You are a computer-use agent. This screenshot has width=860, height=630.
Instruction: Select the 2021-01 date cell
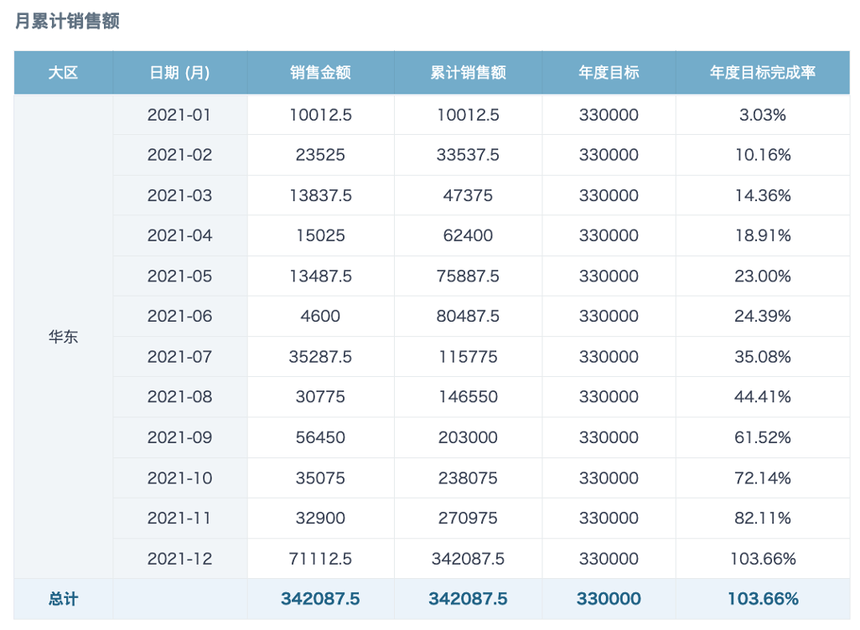180,115
